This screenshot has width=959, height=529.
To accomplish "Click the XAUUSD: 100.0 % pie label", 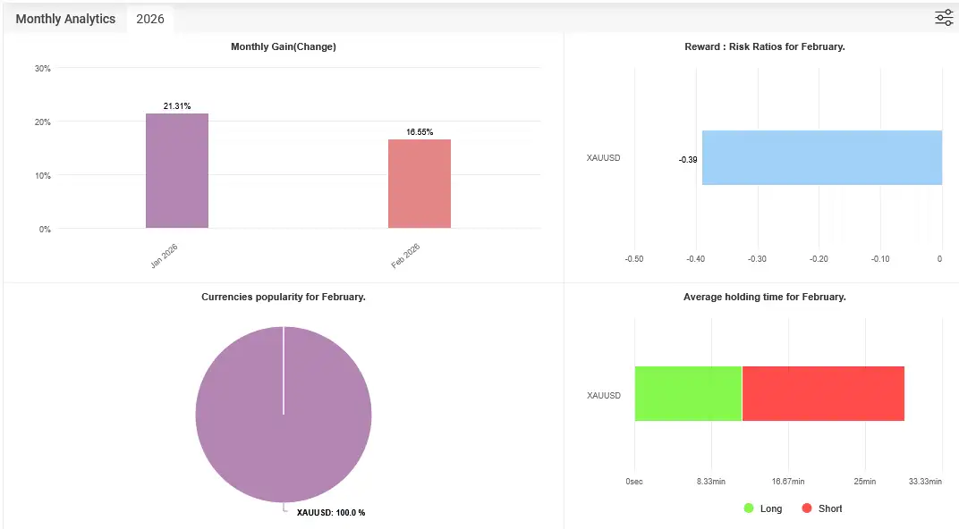I will [330, 513].
